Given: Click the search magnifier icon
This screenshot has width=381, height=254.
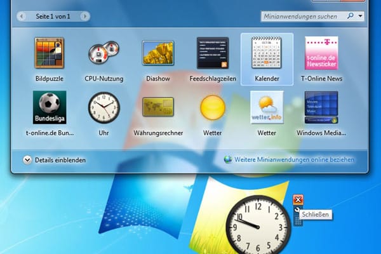Looking at the screenshot, I should click(351, 16).
